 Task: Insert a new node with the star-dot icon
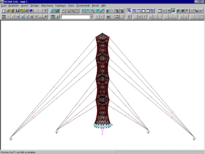8,17
